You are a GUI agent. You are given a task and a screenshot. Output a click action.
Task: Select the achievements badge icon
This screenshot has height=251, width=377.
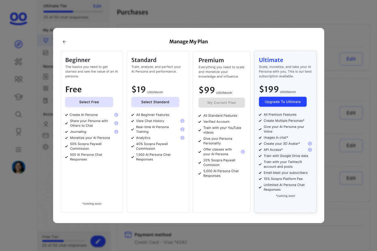(19, 132)
